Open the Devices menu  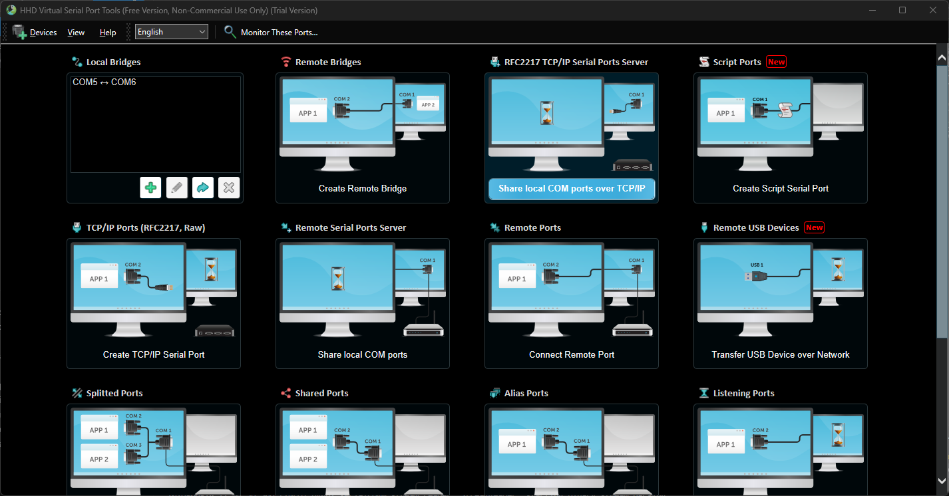click(x=43, y=33)
